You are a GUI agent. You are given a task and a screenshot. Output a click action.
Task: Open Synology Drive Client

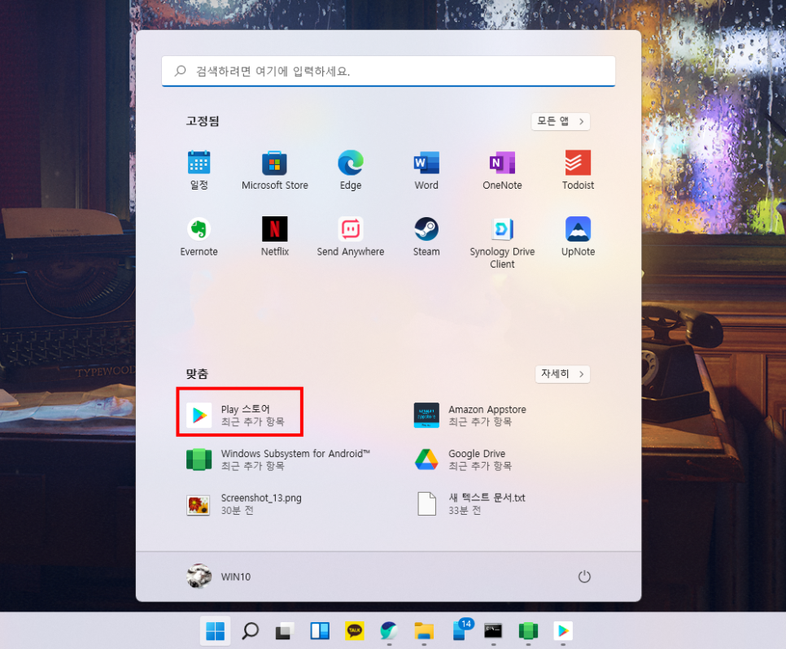point(502,243)
